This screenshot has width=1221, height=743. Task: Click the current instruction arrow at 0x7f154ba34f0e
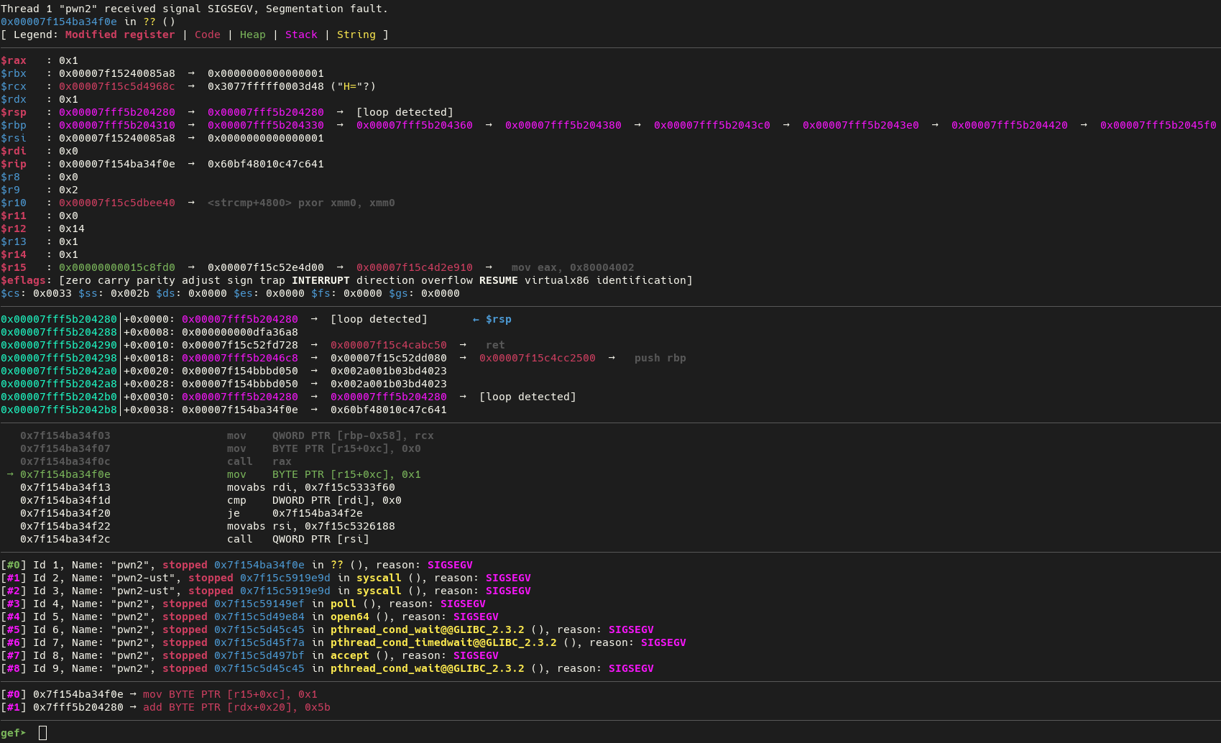tap(10, 474)
